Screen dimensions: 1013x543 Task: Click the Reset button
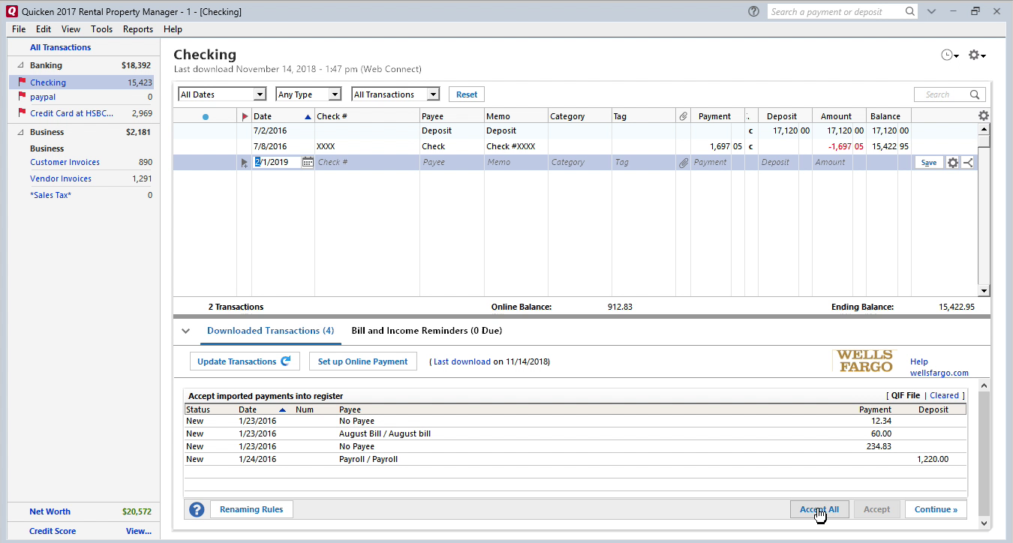click(467, 94)
